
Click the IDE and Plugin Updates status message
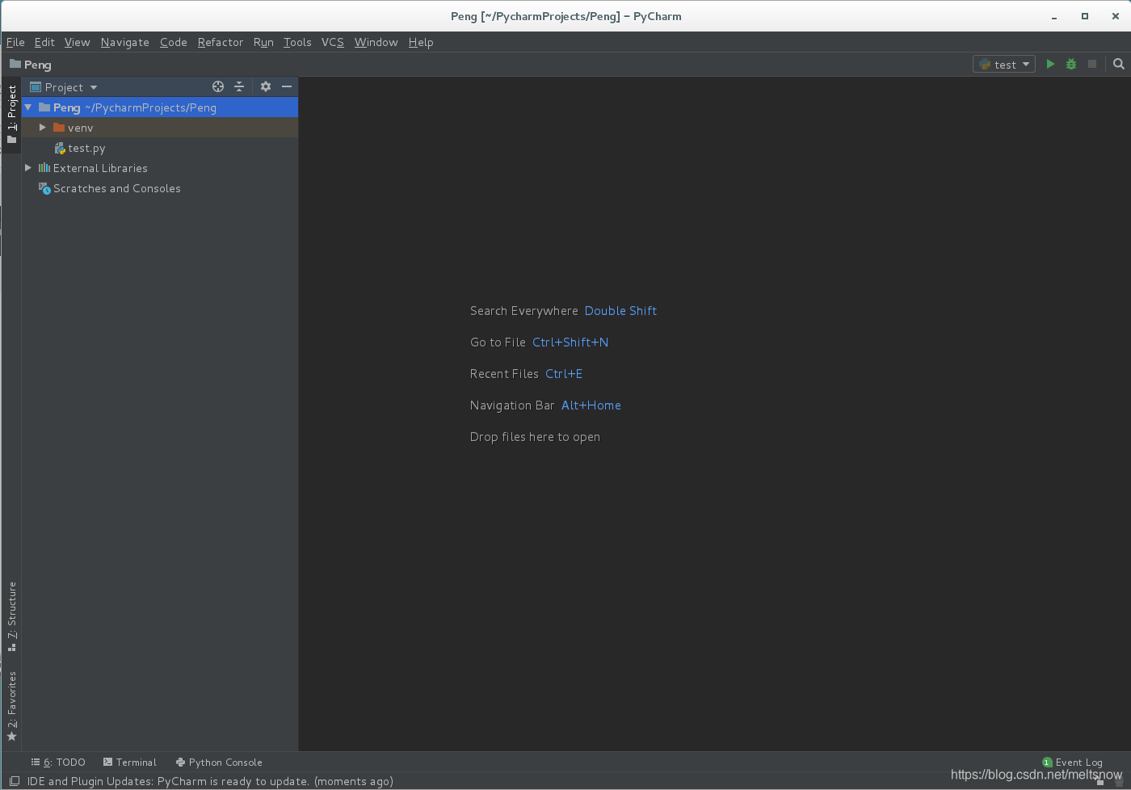click(210, 781)
